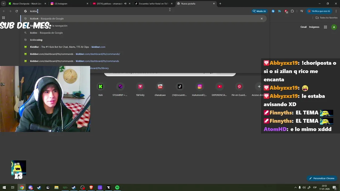The image size is (340, 191).
Task: Click Verifica que eres tú profile chip
Action: (319, 11)
